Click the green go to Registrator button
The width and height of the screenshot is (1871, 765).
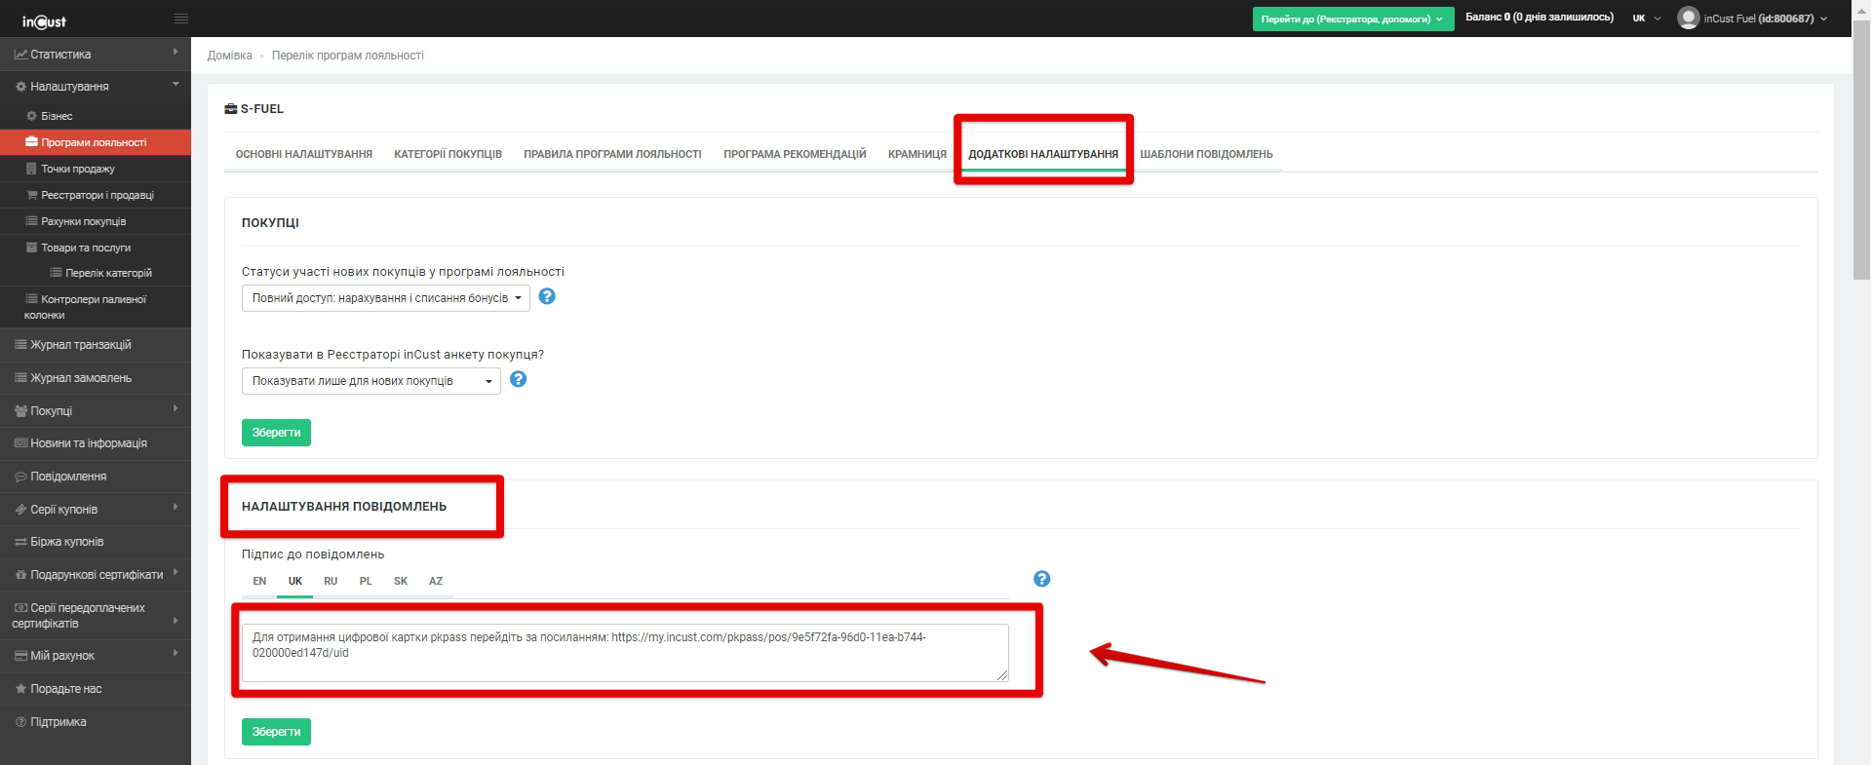point(1353,19)
